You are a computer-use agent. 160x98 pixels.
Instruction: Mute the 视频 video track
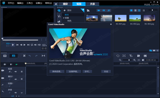[x=16, y=72]
